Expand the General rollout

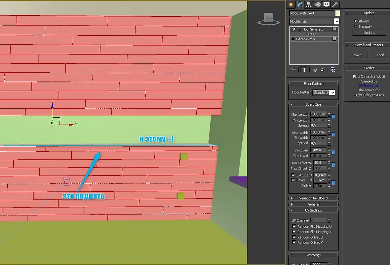point(313,204)
